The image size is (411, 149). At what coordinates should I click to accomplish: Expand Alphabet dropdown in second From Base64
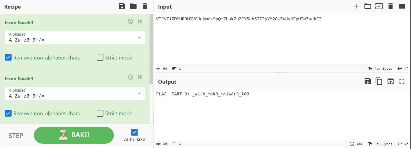point(139,93)
